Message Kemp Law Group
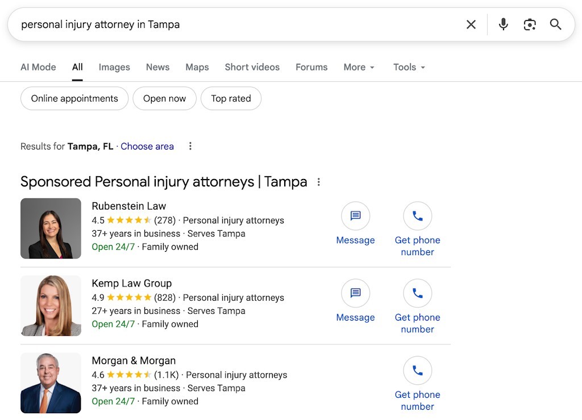This screenshot has height=420, width=582. [355, 293]
